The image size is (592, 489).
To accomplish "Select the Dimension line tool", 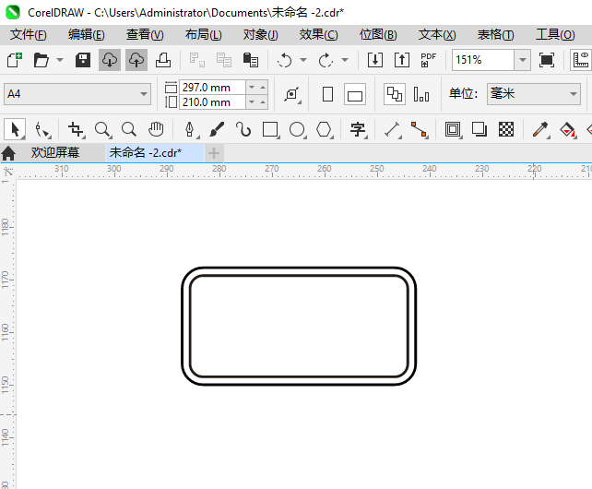I will (x=392, y=129).
